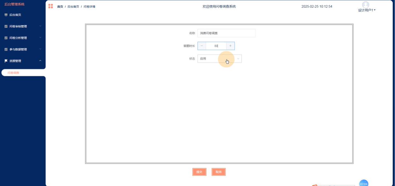Click the 名称 field label
395x186 pixels.
(x=192, y=33)
